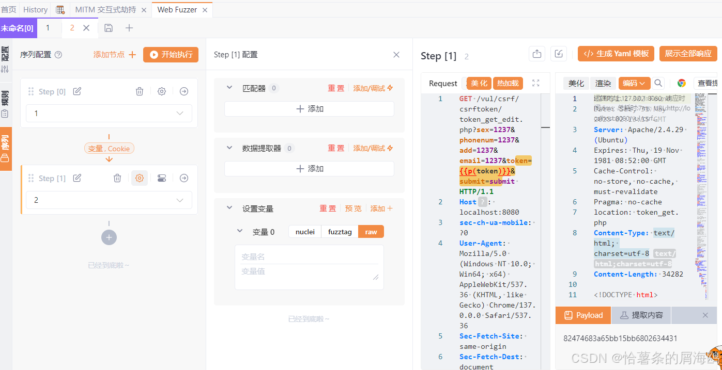The height and width of the screenshot is (370, 722).
Task: Collapse the 匹配器 section
Action: click(x=229, y=88)
